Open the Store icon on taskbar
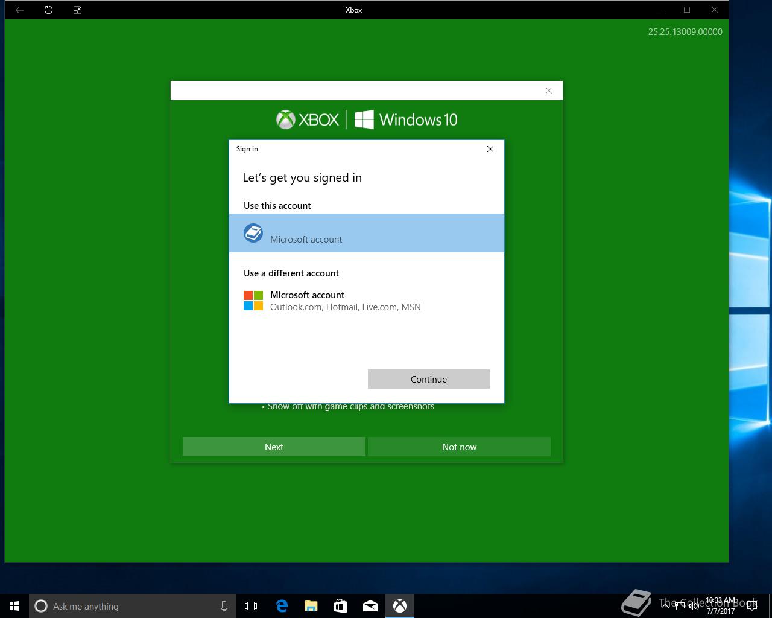 (340, 606)
